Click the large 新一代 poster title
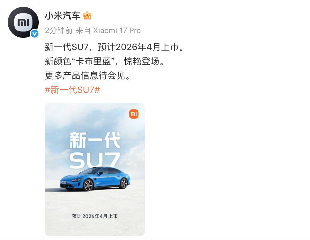Viewport: 310px width, 240px height. [95, 141]
